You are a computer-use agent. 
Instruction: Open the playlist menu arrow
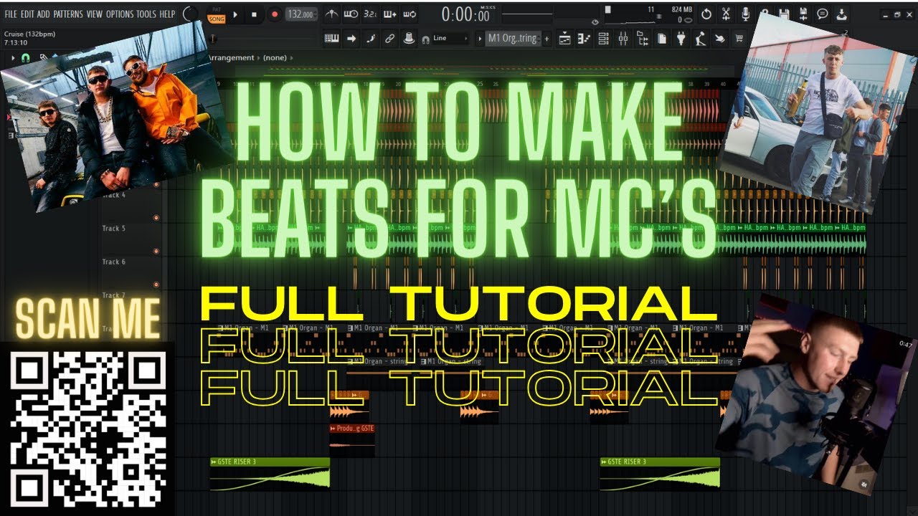[x=14, y=57]
